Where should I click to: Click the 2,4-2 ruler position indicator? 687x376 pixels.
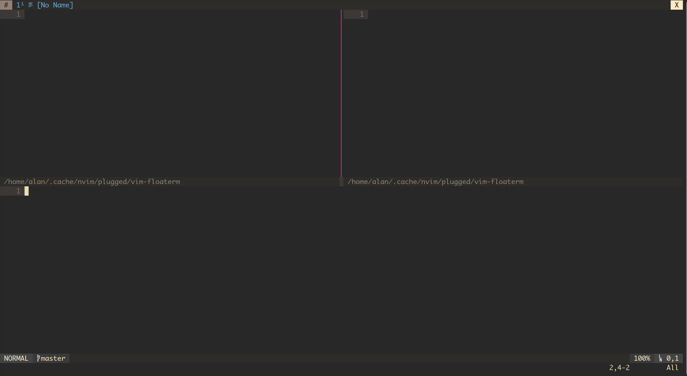(619, 367)
